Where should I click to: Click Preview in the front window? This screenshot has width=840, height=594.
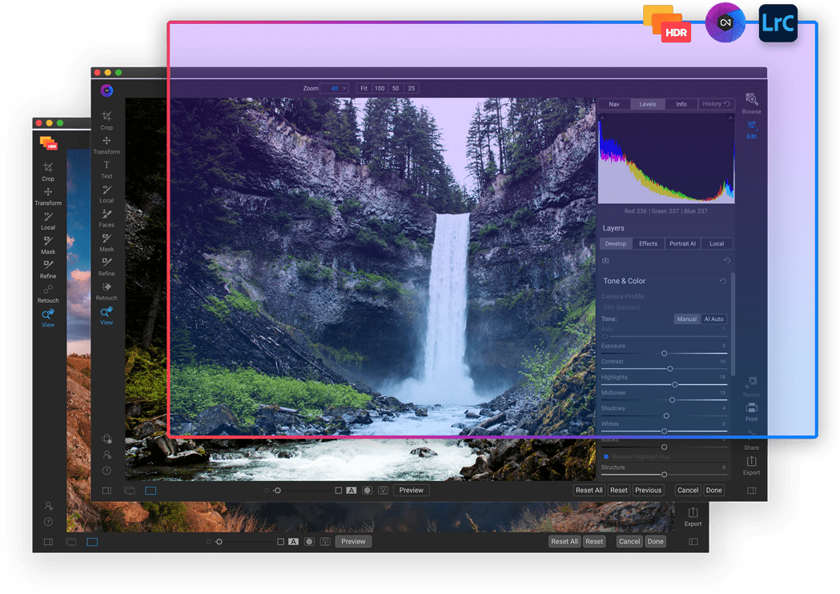click(411, 491)
